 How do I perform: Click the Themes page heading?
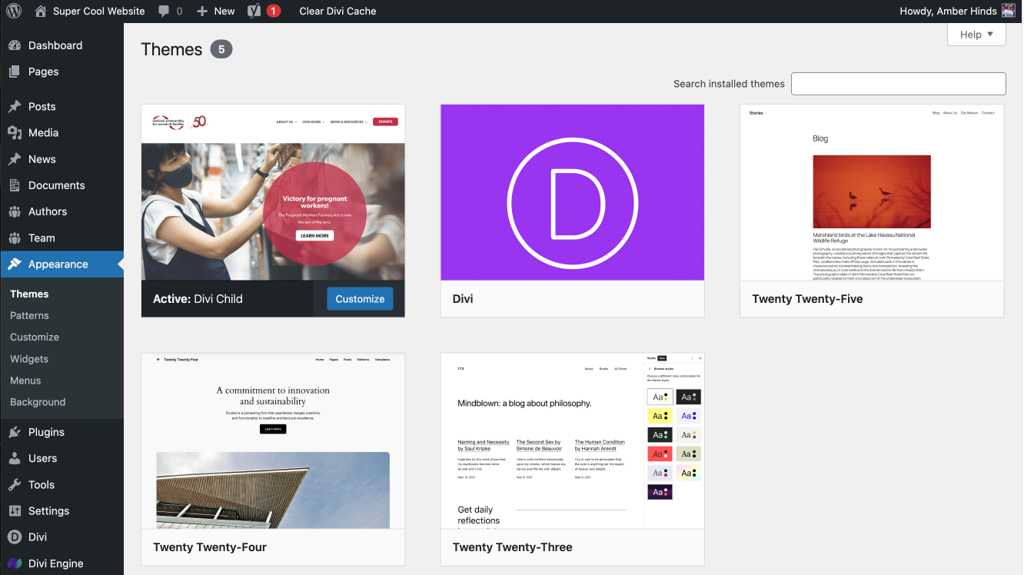pyautogui.click(x=171, y=49)
